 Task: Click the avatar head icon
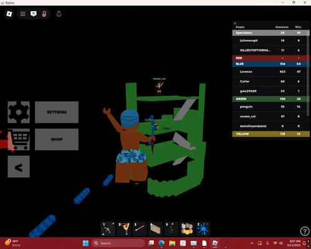pyautogui.click(x=59, y=14)
